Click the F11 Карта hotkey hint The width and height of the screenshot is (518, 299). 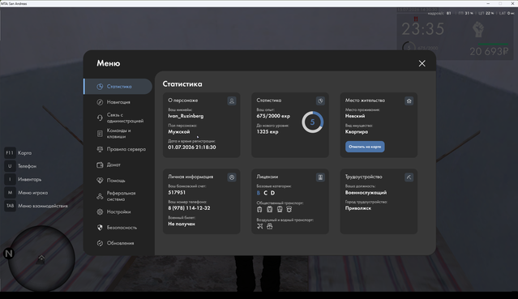coord(18,153)
